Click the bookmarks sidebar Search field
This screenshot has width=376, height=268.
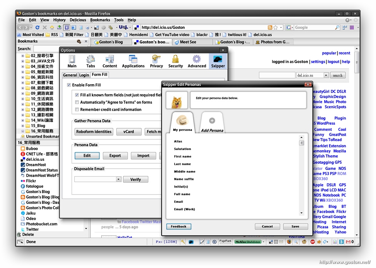pyautogui.click(x=46, y=49)
